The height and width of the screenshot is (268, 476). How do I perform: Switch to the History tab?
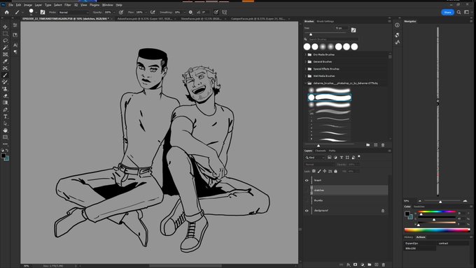[x=409, y=237]
